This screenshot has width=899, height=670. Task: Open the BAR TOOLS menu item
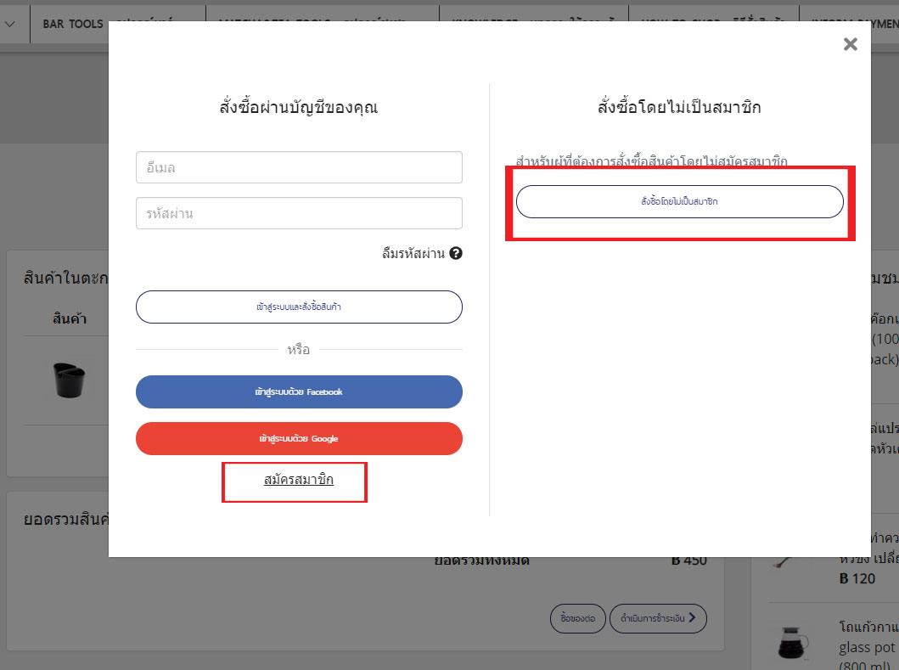73,24
